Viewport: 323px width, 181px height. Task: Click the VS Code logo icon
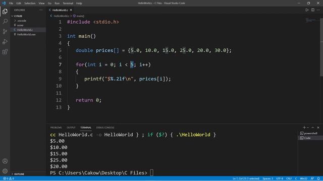4,3
